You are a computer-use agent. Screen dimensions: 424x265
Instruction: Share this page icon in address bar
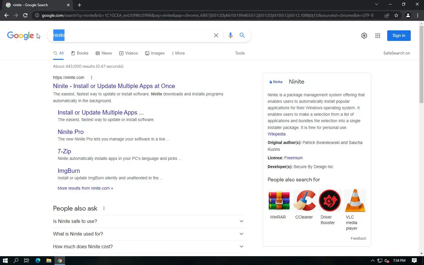[x=387, y=15]
